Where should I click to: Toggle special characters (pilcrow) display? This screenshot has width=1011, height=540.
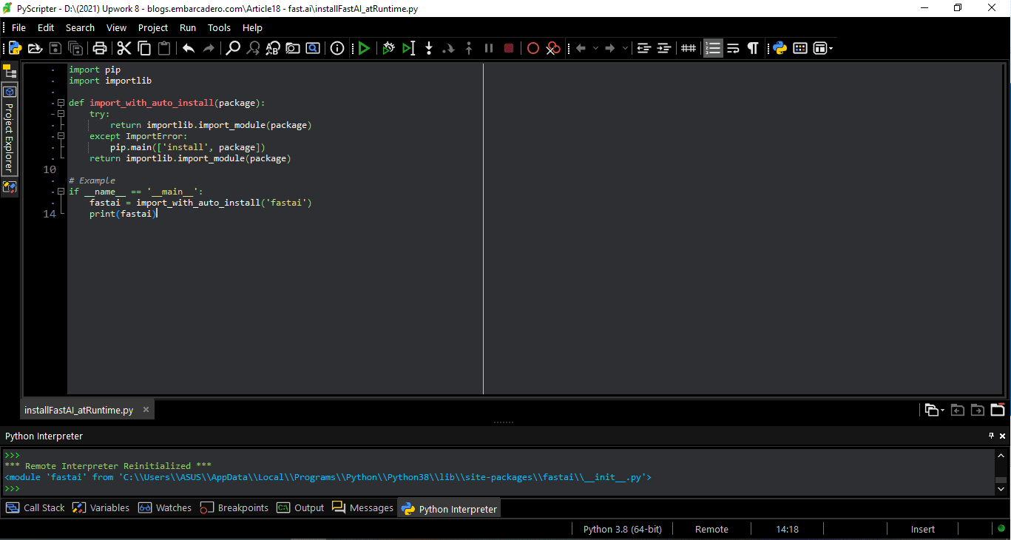[x=753, y=48]
